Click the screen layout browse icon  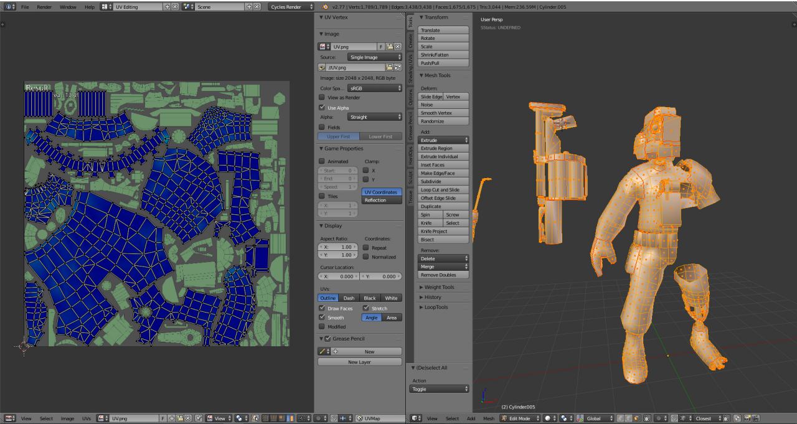pyautogui.click(x=108, y=6)
